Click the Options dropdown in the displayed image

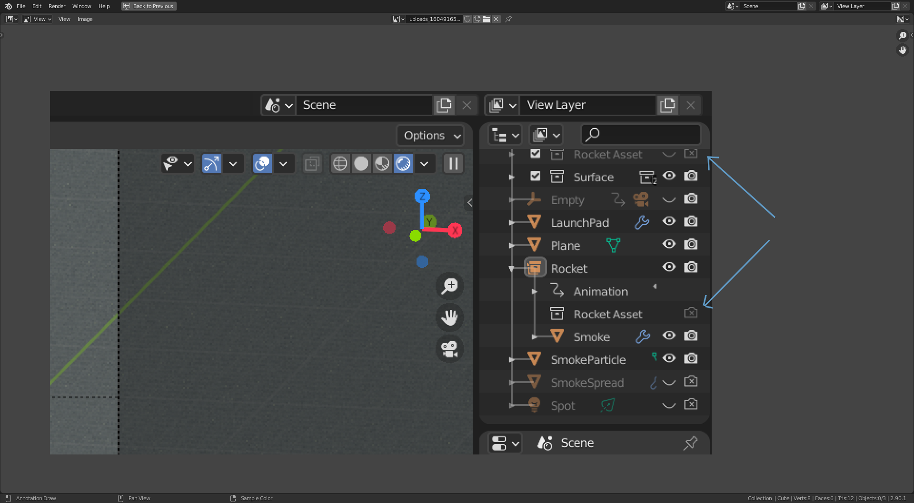(x=431, y=136)
